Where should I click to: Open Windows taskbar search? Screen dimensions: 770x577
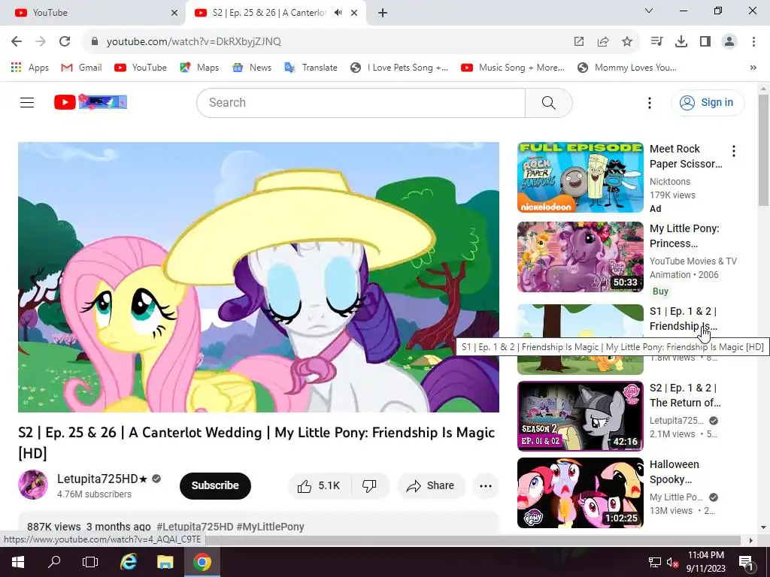pos(54,562)
